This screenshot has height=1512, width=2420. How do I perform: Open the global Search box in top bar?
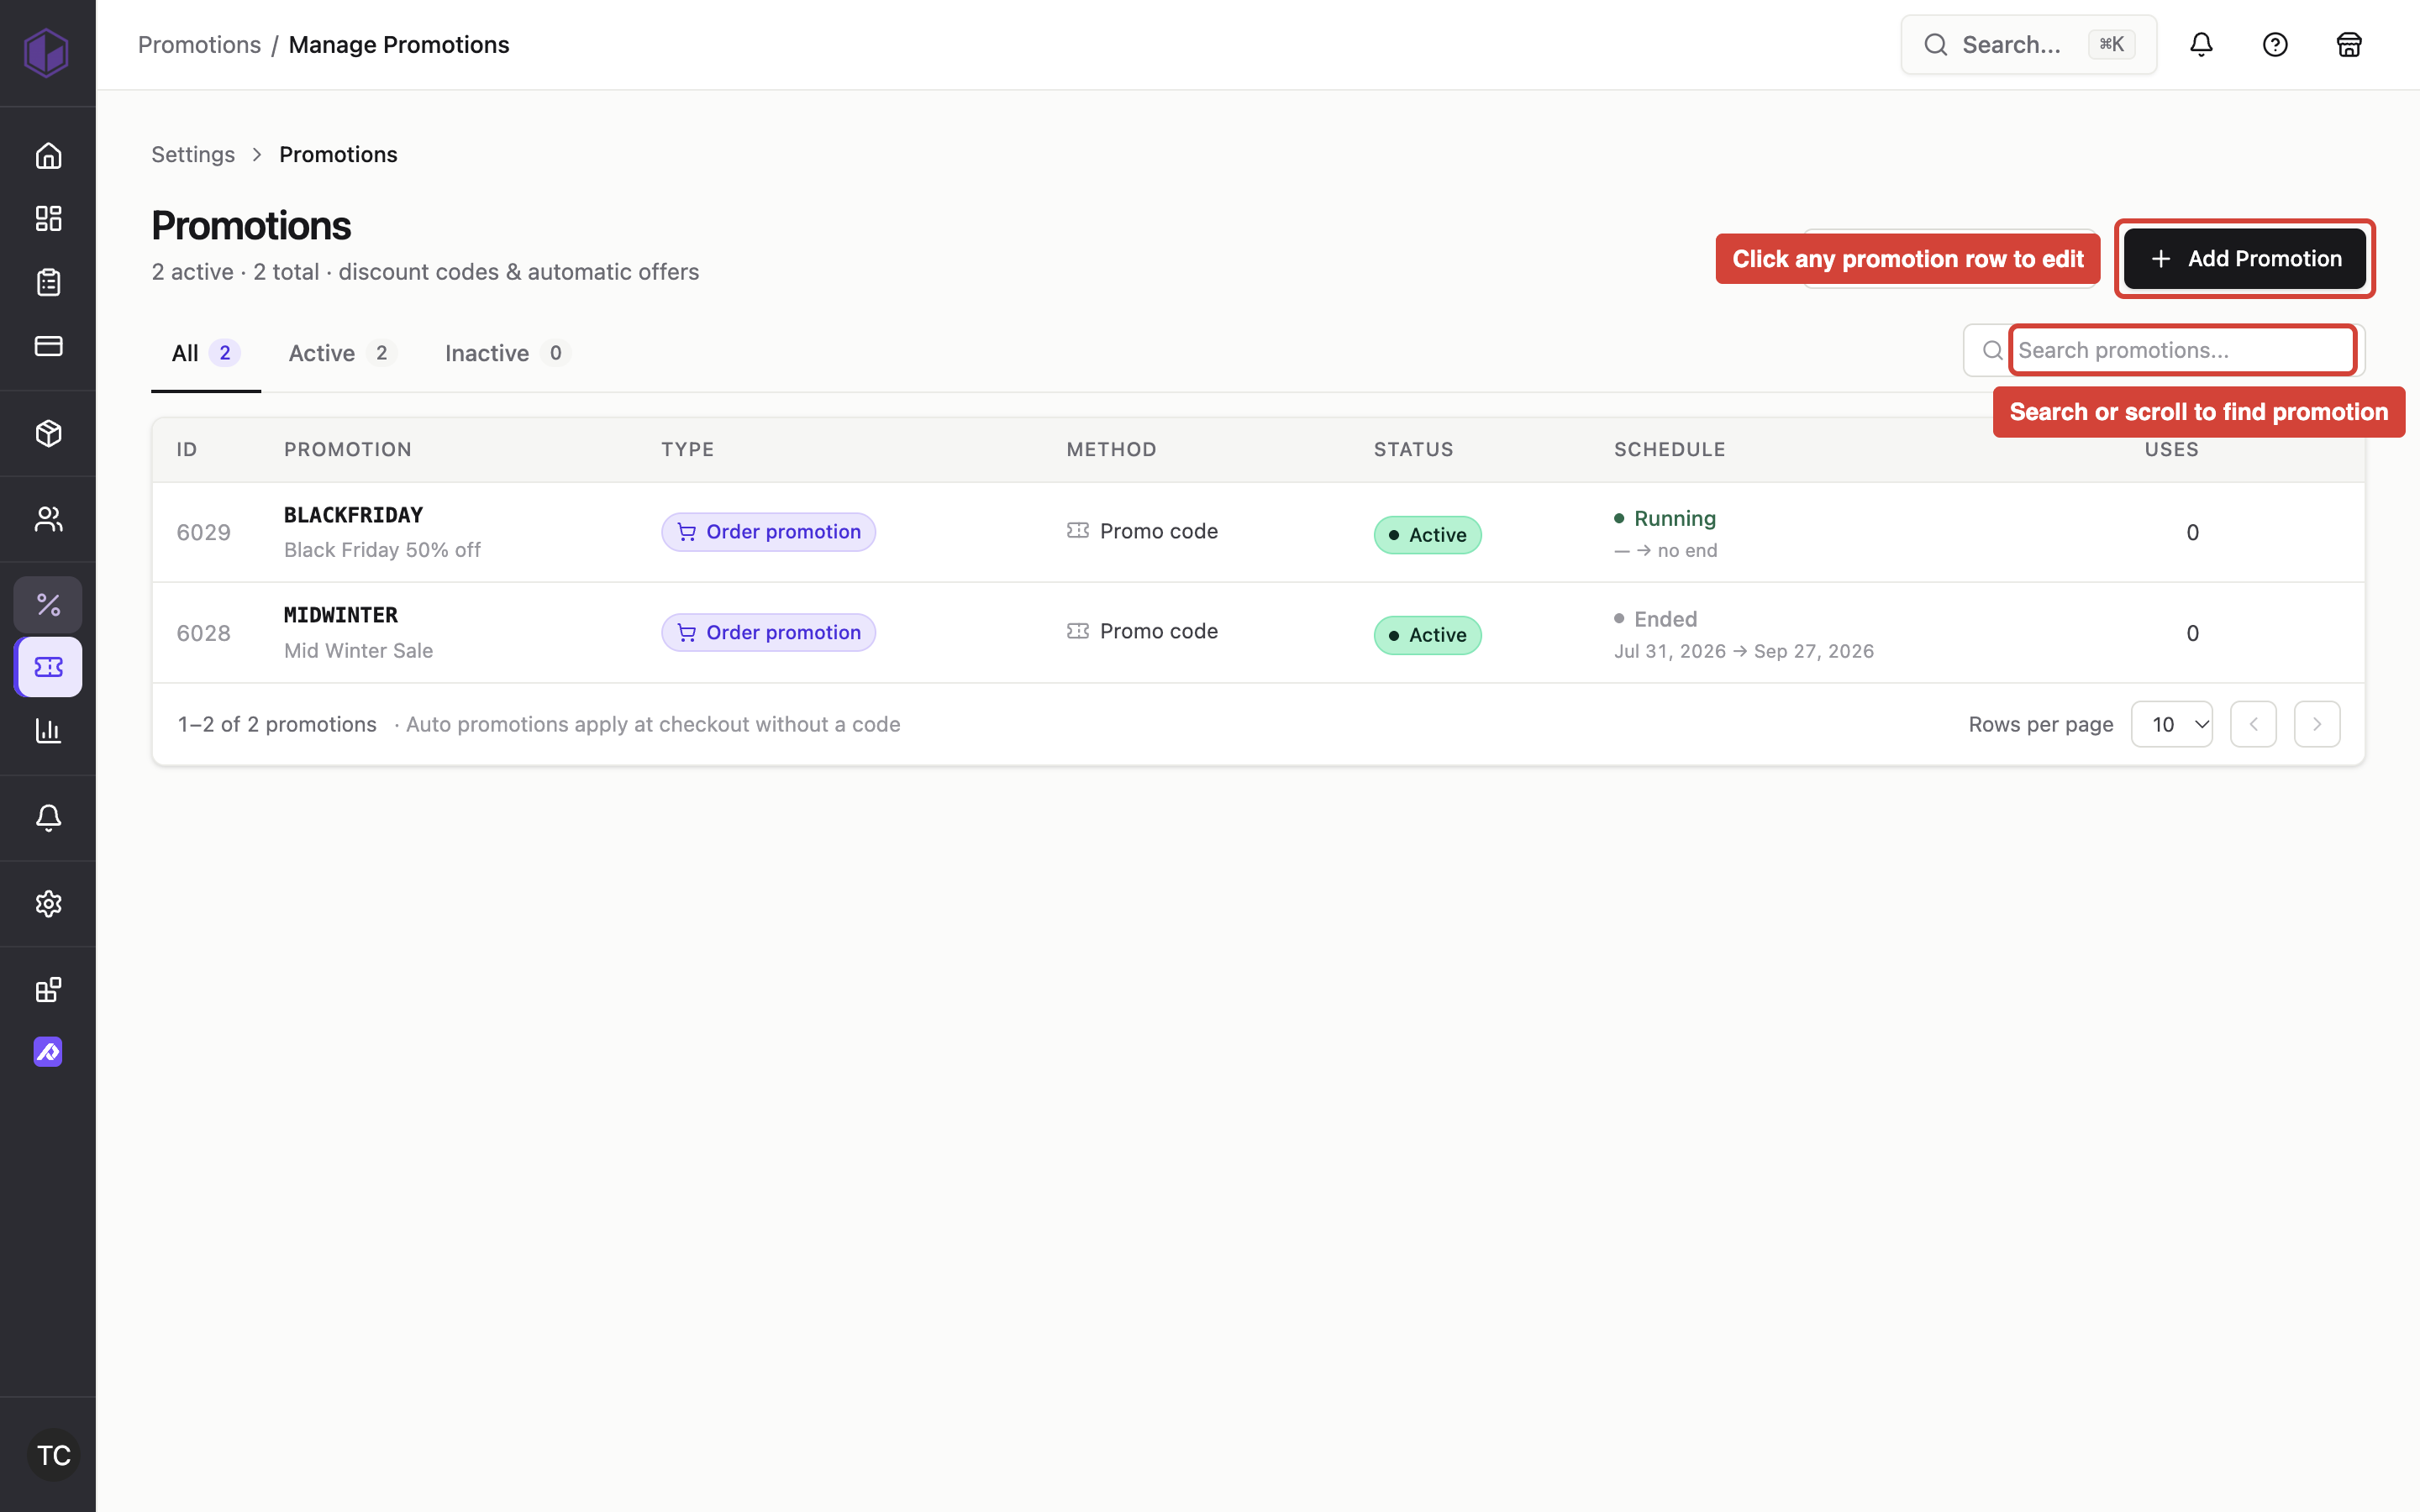click(2028, 45)
